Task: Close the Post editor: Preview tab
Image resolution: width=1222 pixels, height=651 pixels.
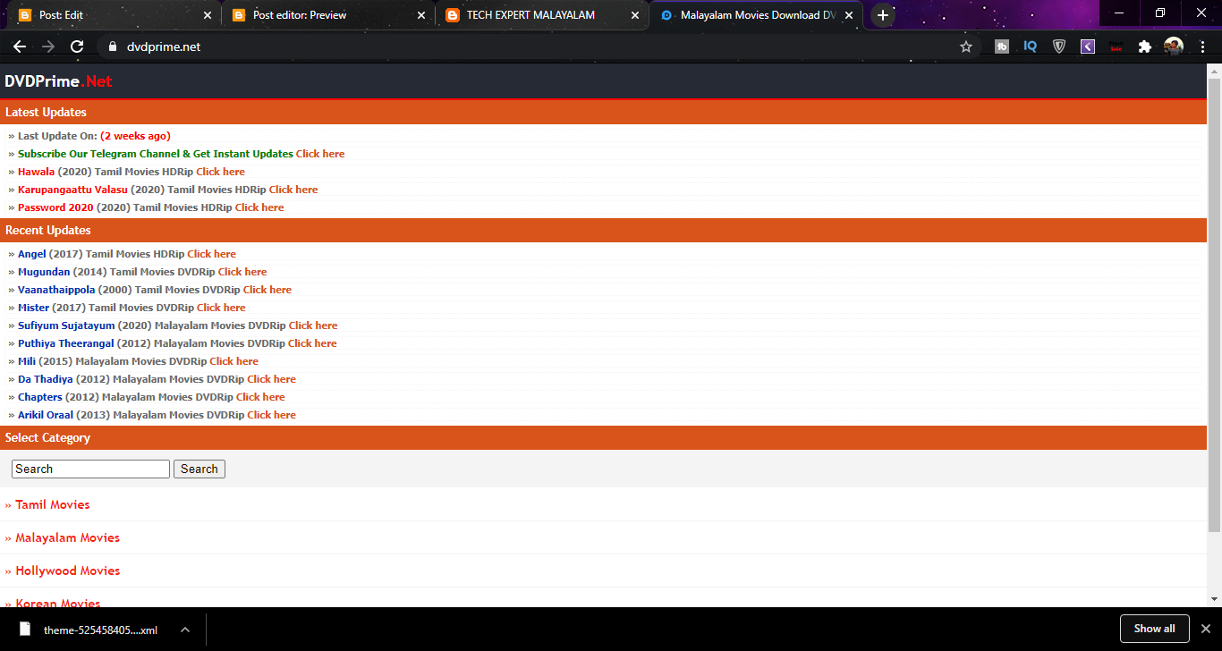Action: [x=422, y=15]
